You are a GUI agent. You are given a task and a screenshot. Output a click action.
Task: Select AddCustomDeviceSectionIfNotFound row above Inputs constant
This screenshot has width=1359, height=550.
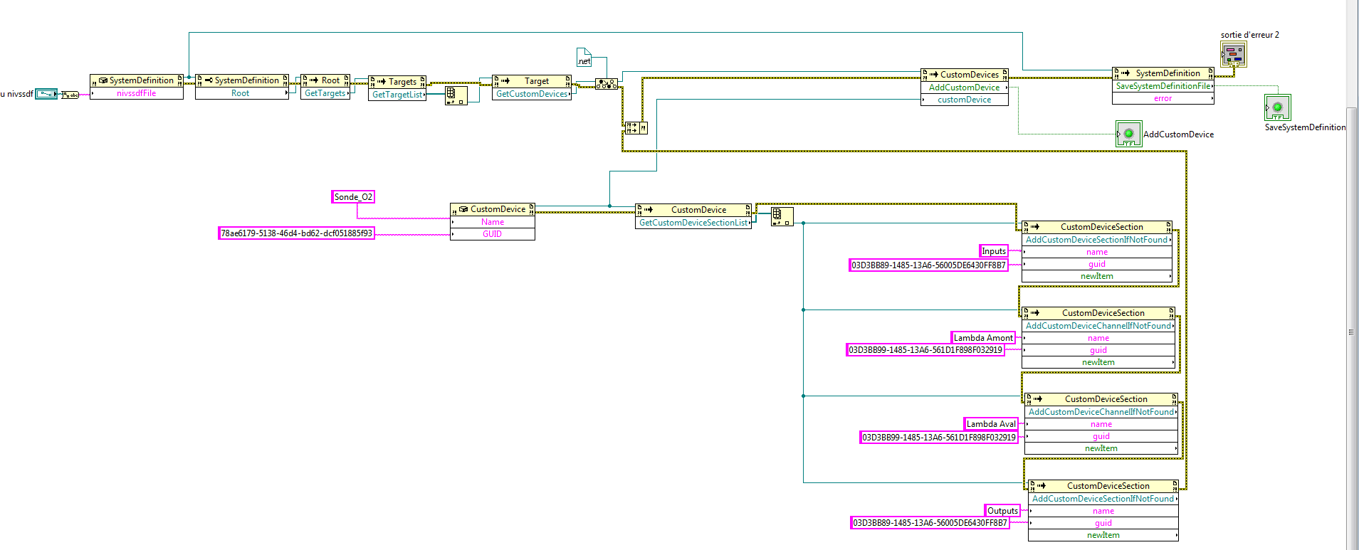pyautogui.click(x=1097, y=240)
